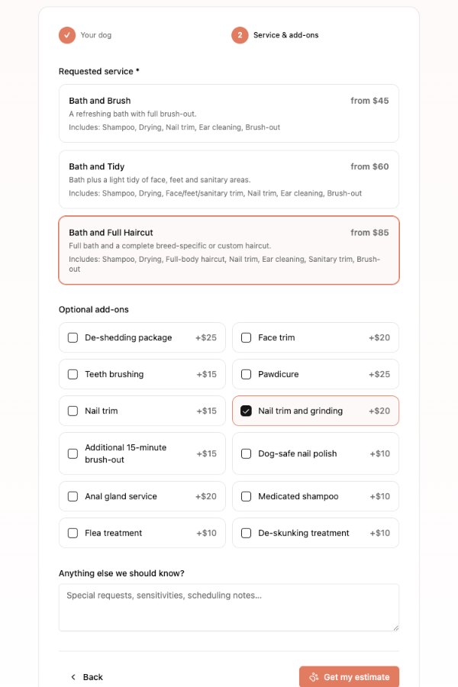Select the Bath and Tidy service option
The image size is (458, 687).
click(x=229, y=179)
